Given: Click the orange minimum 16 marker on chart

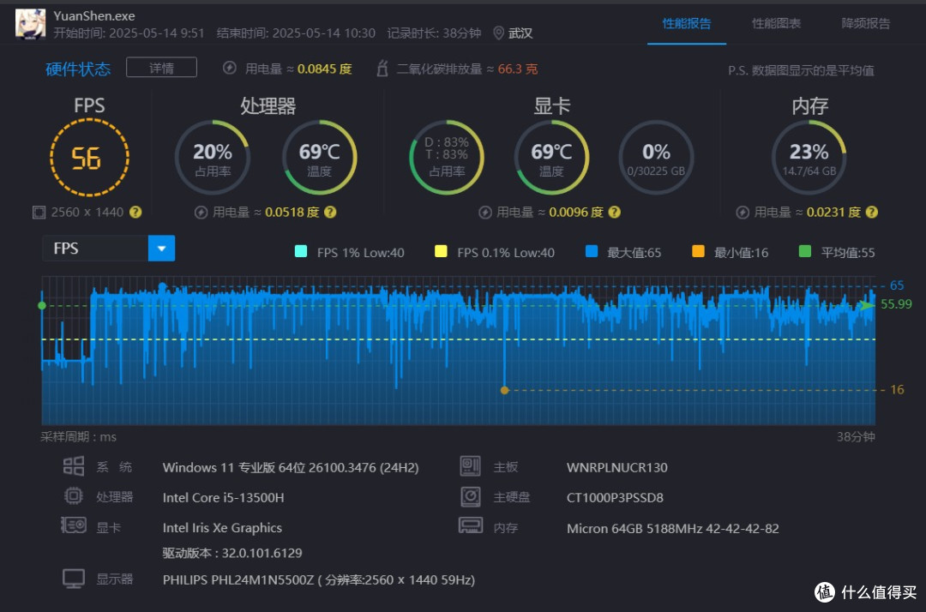Looking at the screenshot, I should click(504, 390).
